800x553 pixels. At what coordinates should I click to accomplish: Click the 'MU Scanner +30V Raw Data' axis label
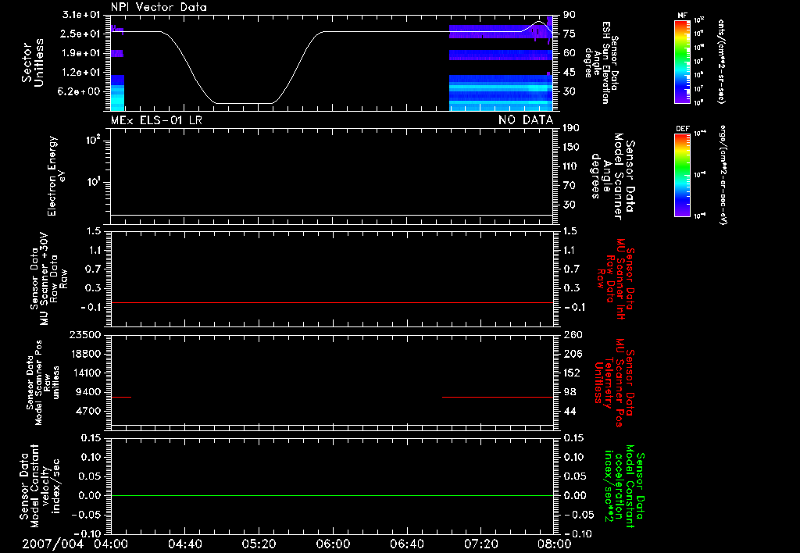pyautogui.click(x=48, y=279)
